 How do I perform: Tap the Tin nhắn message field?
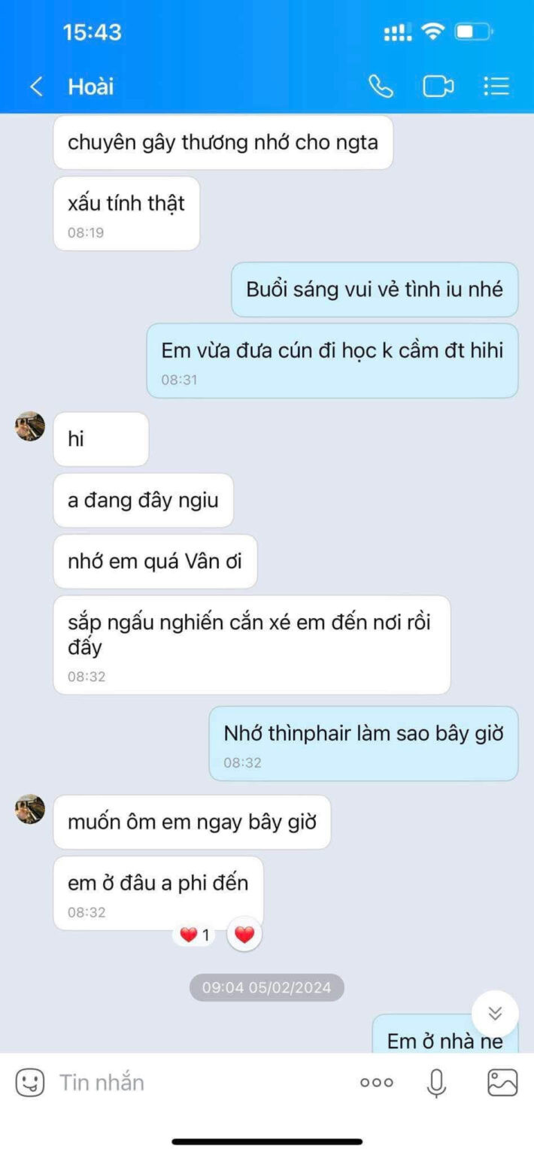(x=203, y=1083)
